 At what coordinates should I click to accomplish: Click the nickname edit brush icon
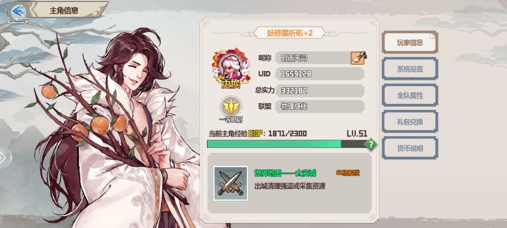(359, 58)
